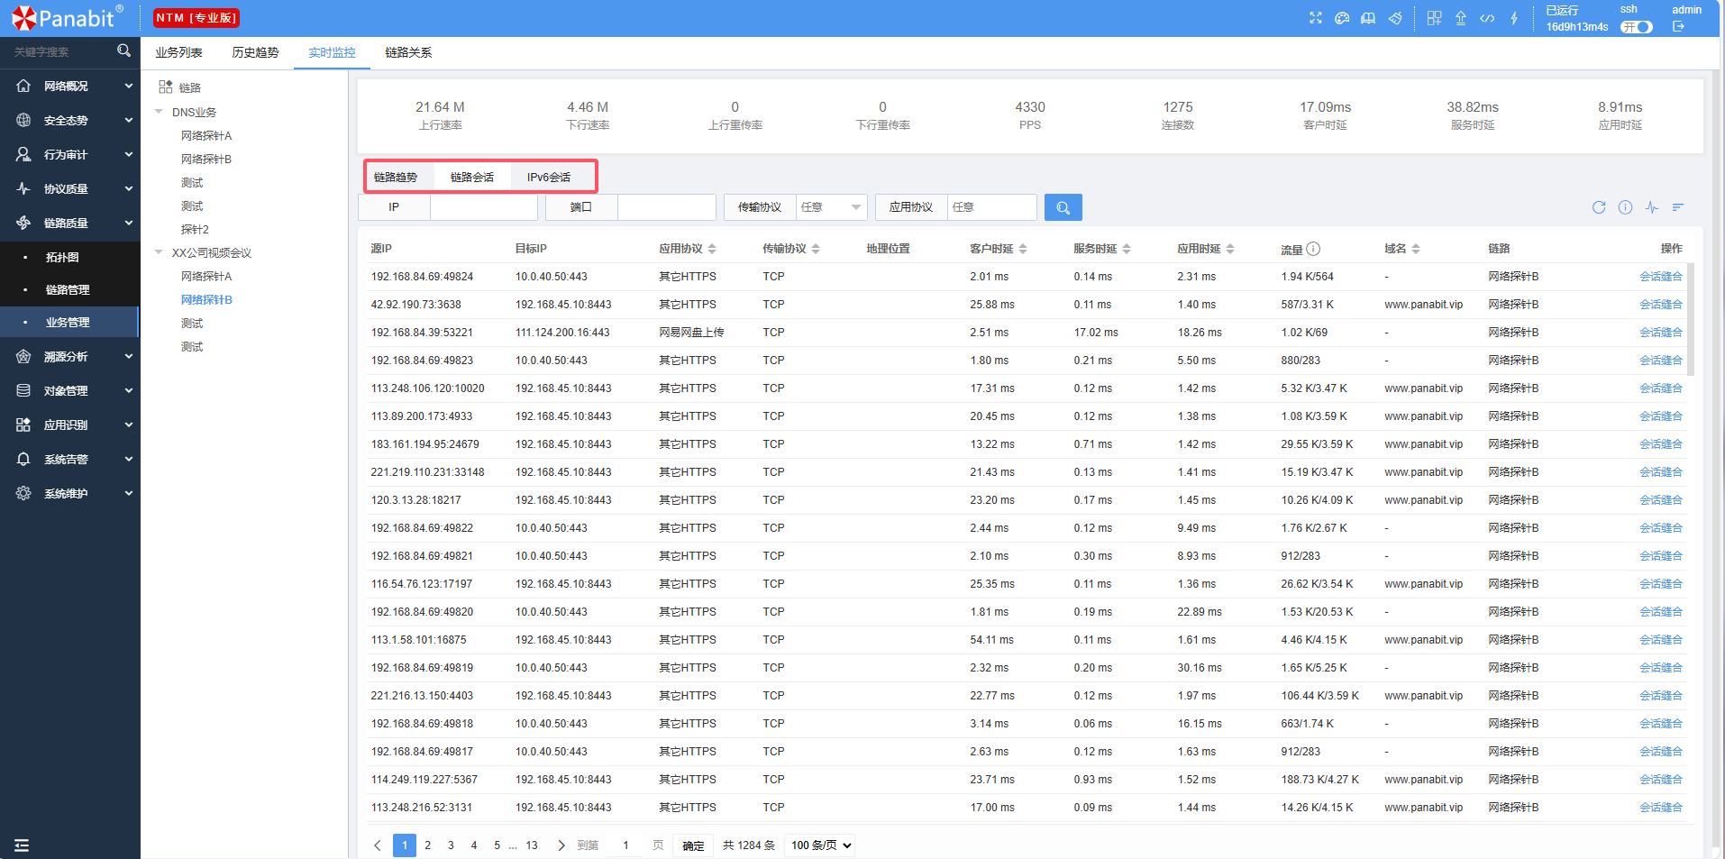Click the pulse waveform icon above the table

(x=1651, y=207)
